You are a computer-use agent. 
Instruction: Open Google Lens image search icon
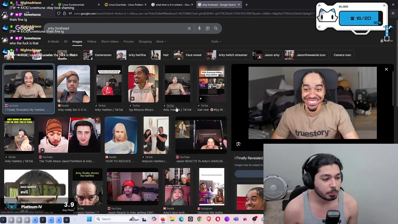click(x=208, y=28)
